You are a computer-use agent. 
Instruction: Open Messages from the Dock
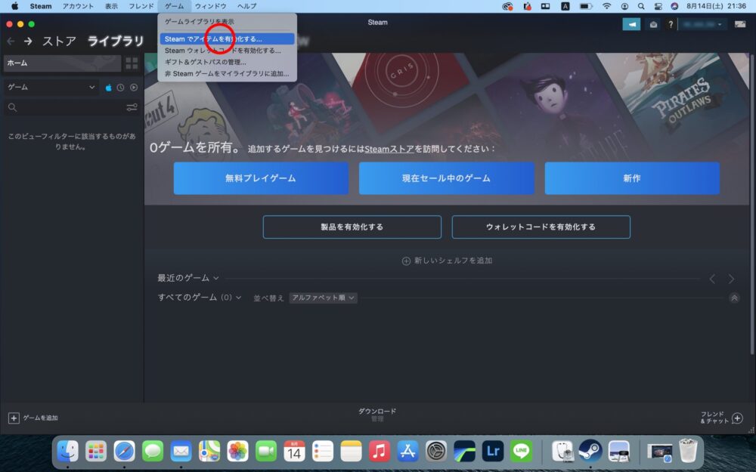[x=153, y=452]
